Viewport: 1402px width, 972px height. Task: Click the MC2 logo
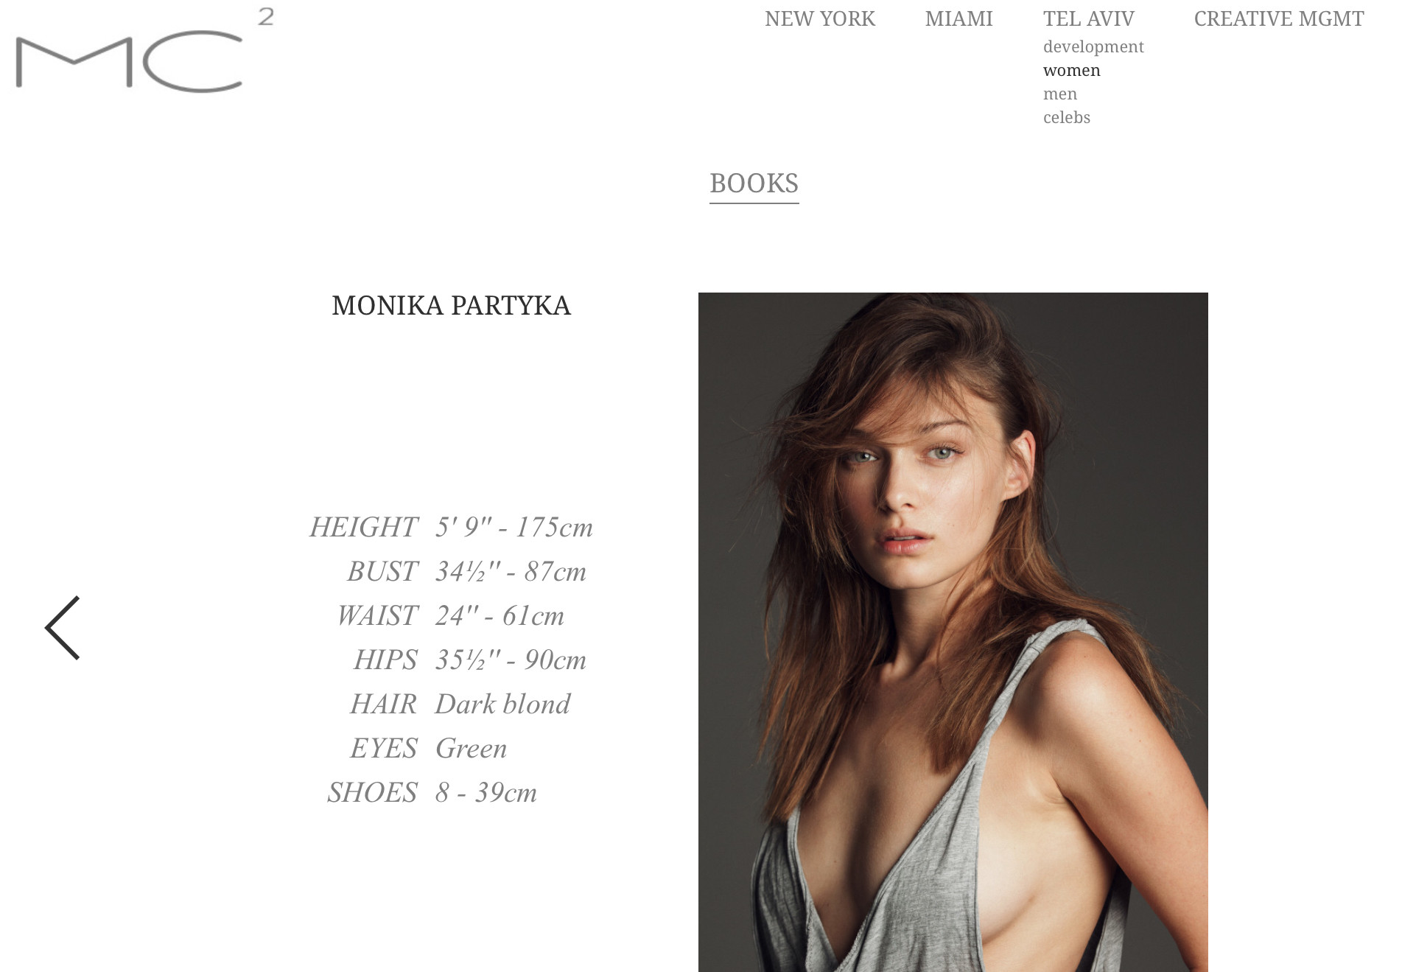145,51
